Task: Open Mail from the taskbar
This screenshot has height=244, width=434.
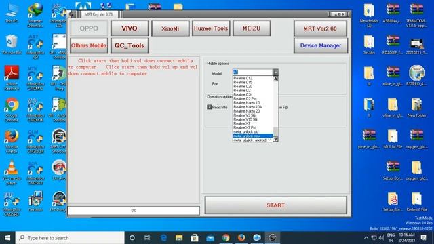Action: (210, 238)
